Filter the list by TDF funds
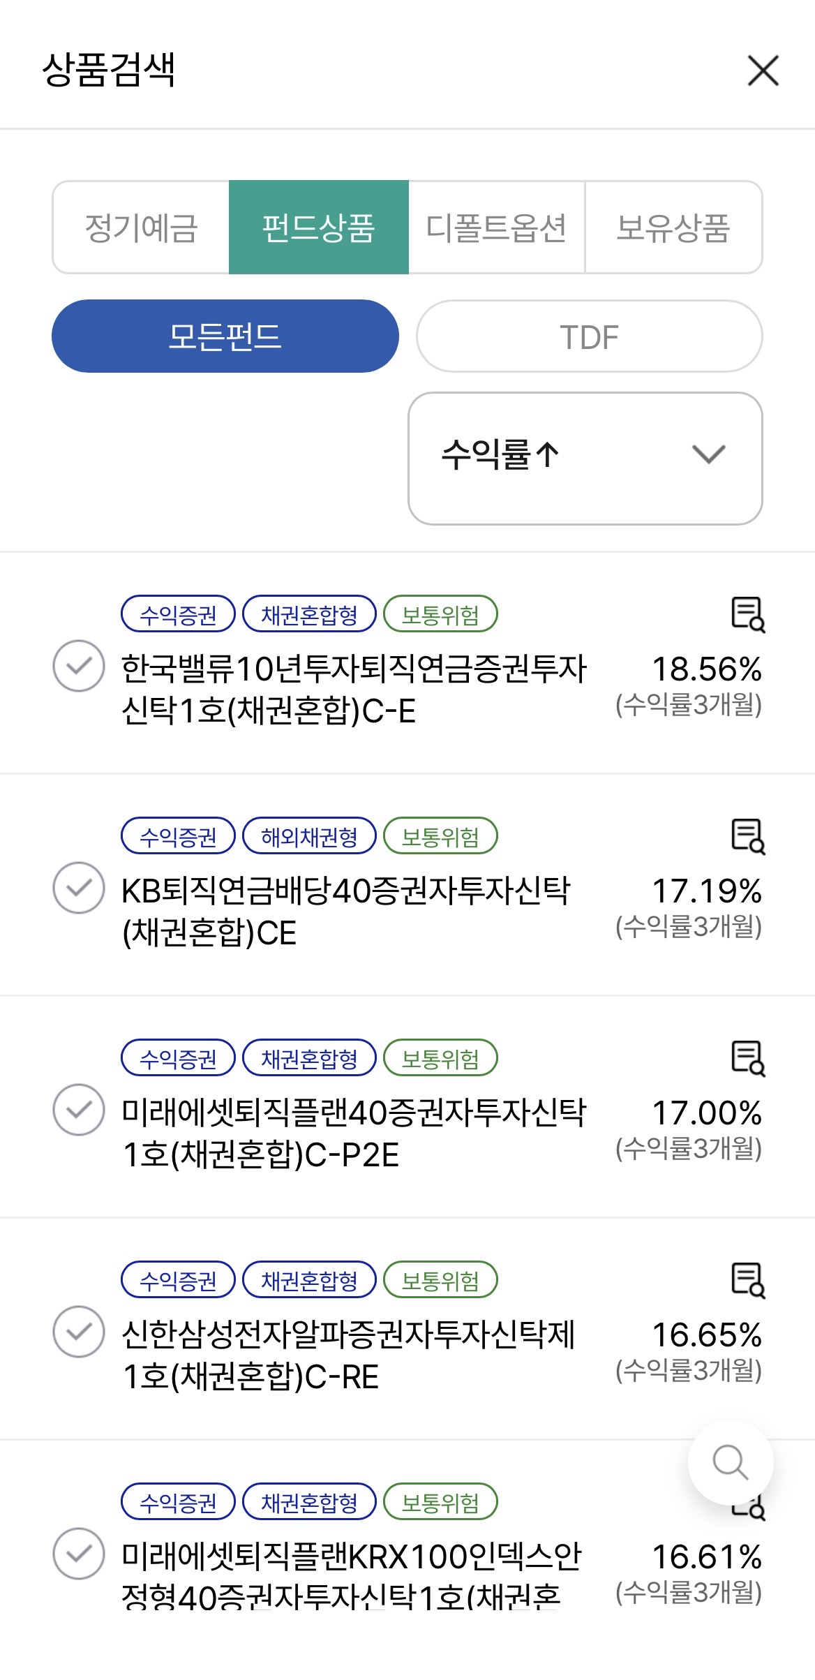Viewport: 815px width, 1680px height. [589, 336]
